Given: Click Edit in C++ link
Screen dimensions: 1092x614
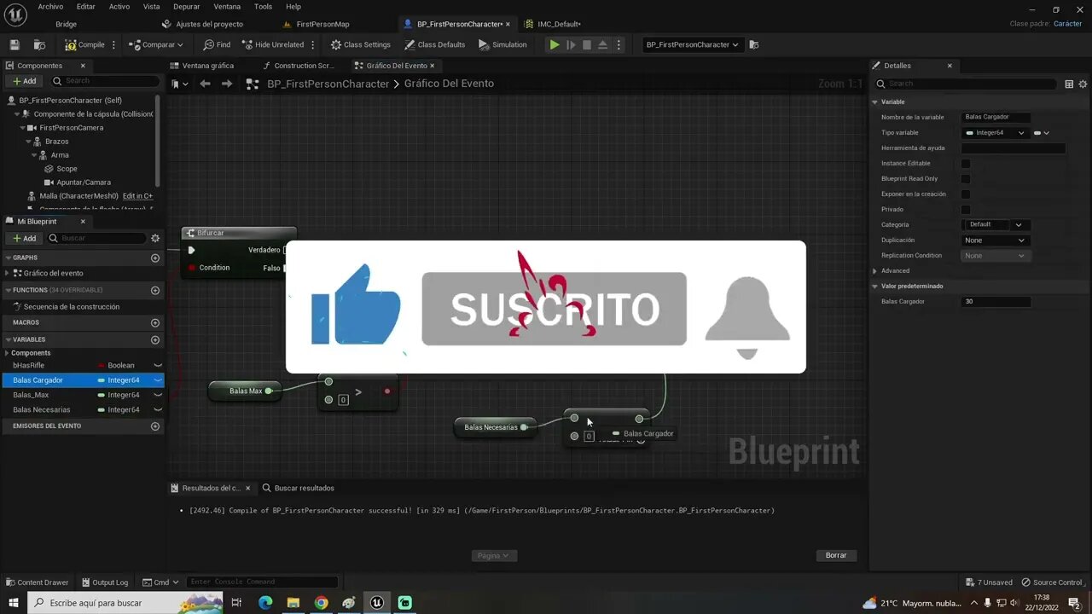Looking at the screenshot, I should [137, 196].
